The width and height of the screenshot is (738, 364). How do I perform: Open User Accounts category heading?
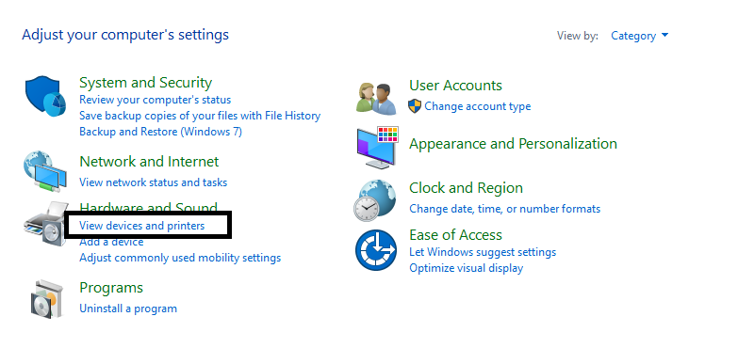(x=455, y=86)
